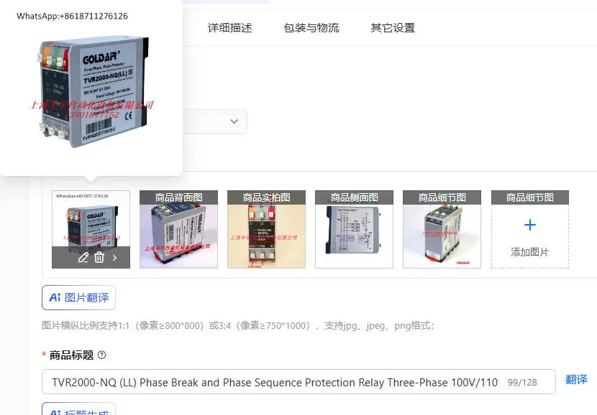The image size is (597, 415).
Task: Delete the first product image via trash icon
Action: pyautogui.click(x=99, y=258)
